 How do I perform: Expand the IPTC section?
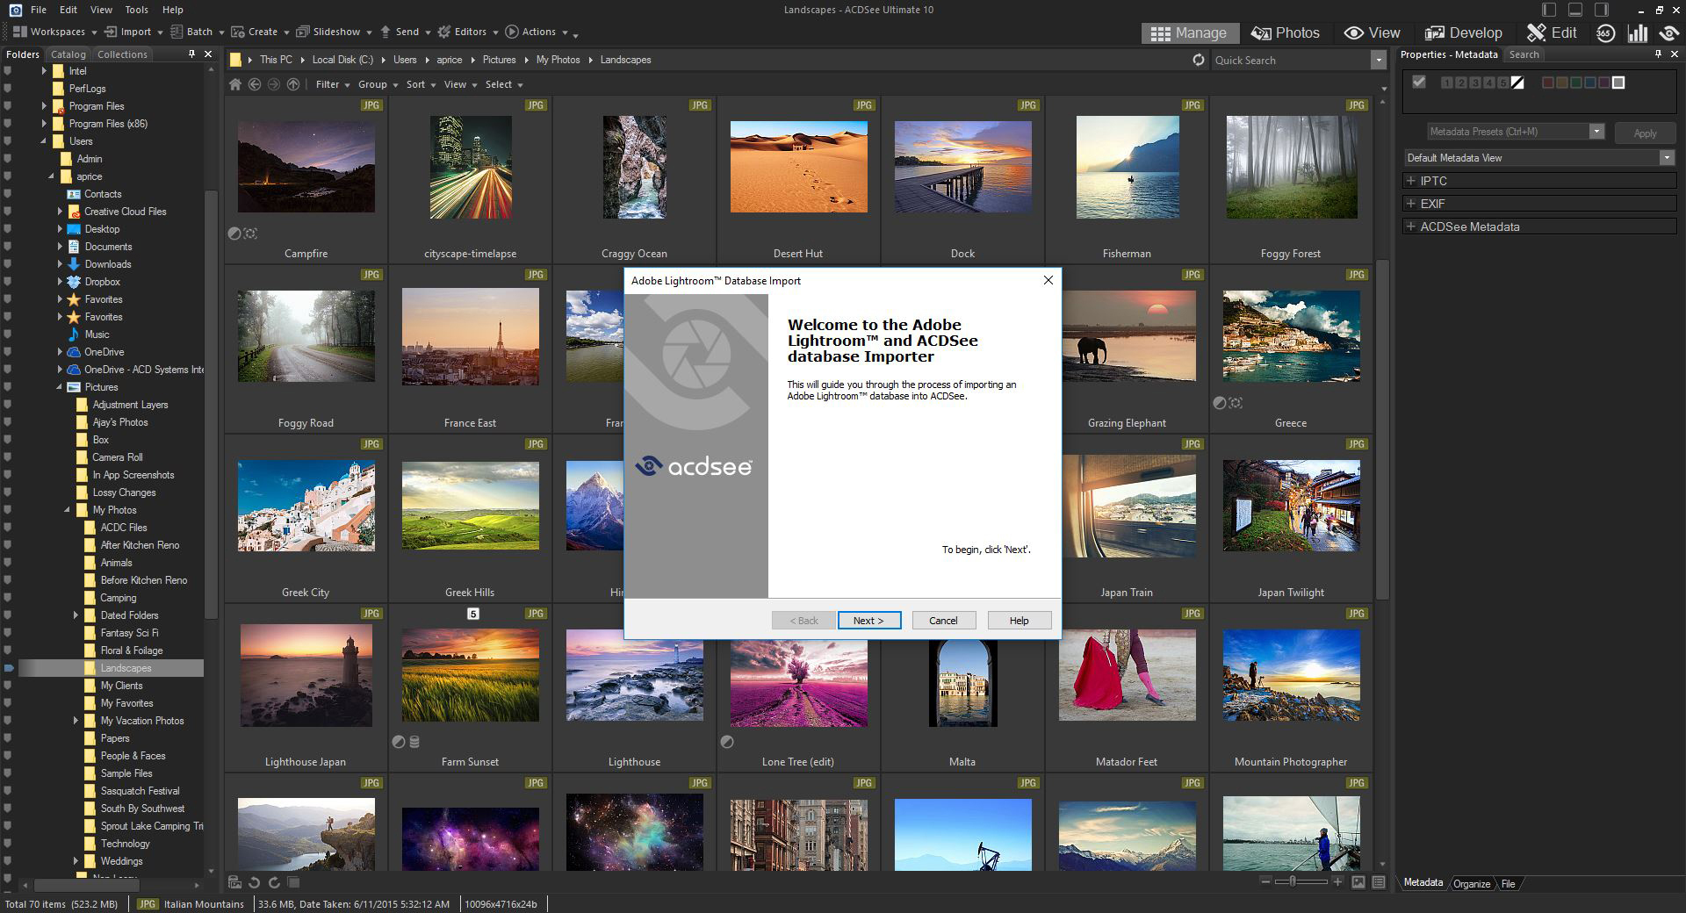1411,181
